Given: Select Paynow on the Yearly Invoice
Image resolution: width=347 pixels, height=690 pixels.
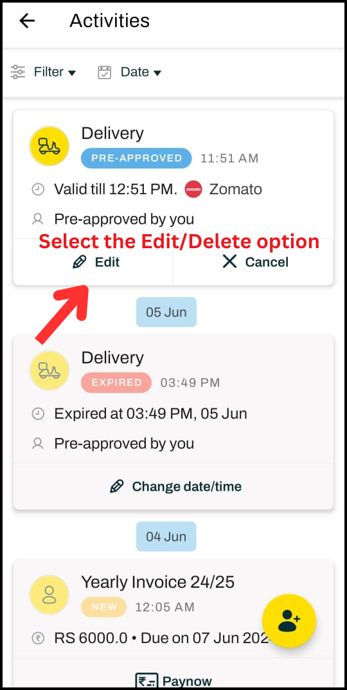Looking at the screenshot, I should (173, 681).
